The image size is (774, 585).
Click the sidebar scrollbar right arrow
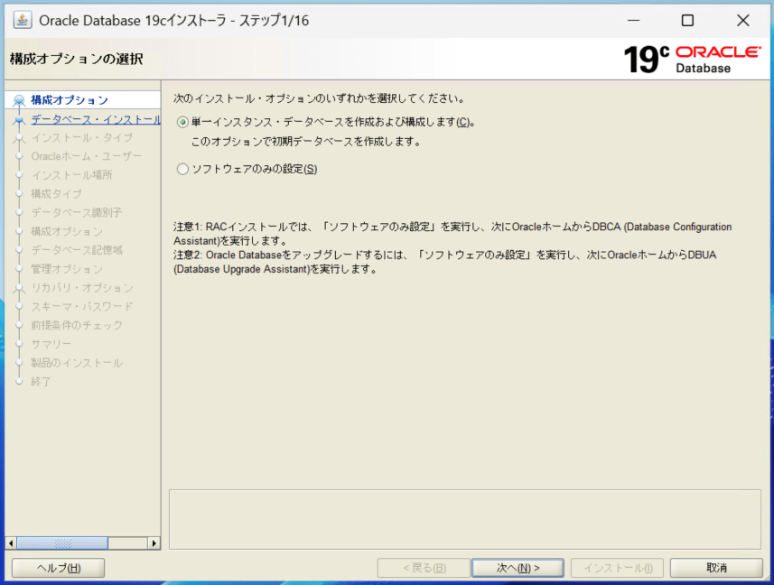coord(154,543)
